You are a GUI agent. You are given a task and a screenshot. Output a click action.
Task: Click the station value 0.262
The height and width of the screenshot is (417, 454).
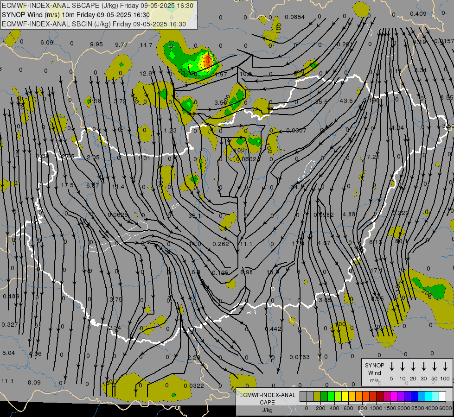[221, 244]
